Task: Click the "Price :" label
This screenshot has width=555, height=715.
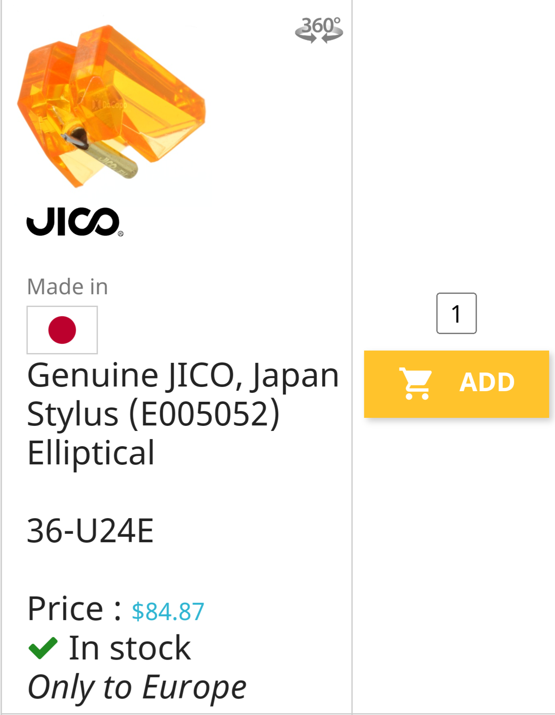Action: pos(74,609)
